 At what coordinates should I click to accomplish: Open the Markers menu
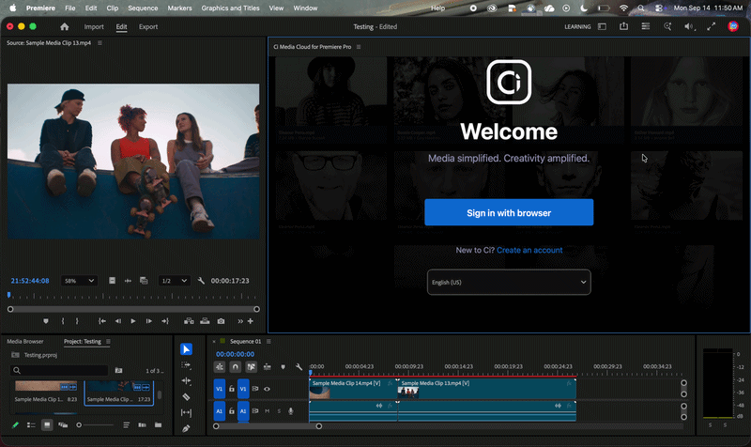point(179,8)
